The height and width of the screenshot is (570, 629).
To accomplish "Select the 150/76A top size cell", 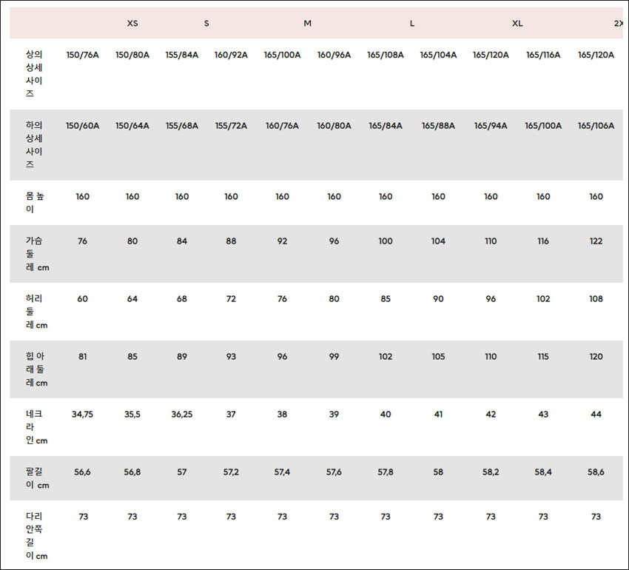I will [x=83, y=55].
